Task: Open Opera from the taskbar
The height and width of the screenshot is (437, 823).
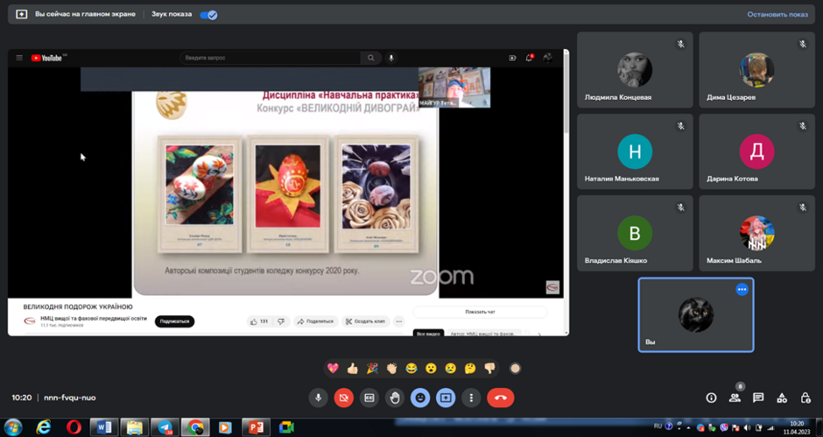Action: point(74,427)
